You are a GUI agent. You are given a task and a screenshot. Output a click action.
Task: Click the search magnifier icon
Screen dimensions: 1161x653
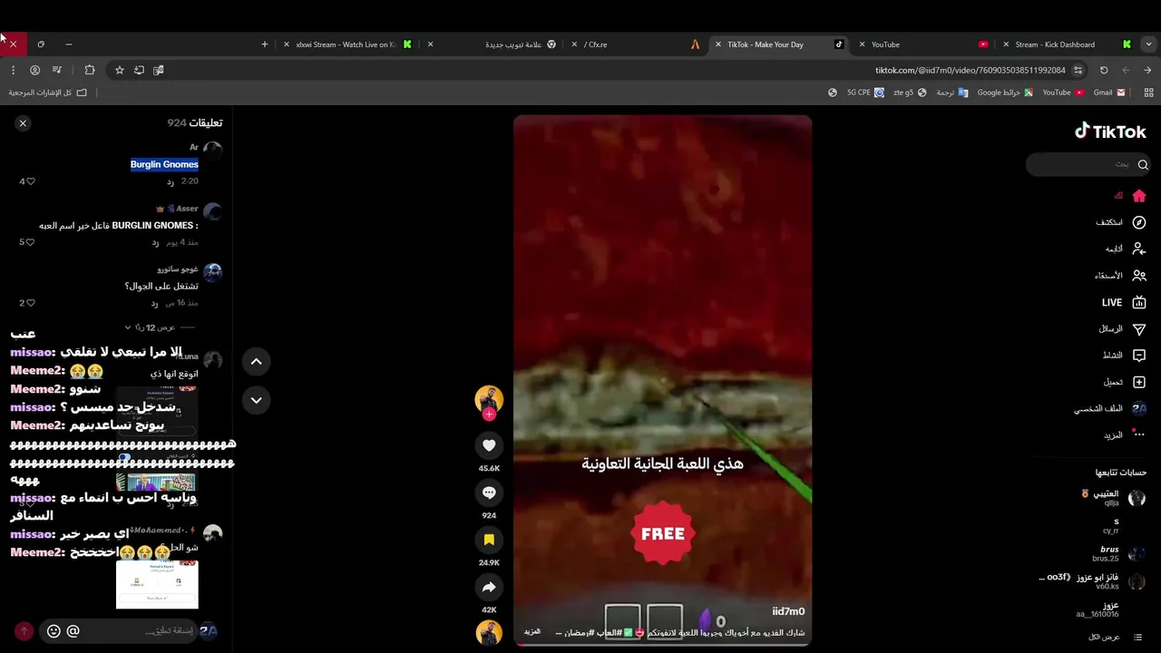click(1143, 164)
